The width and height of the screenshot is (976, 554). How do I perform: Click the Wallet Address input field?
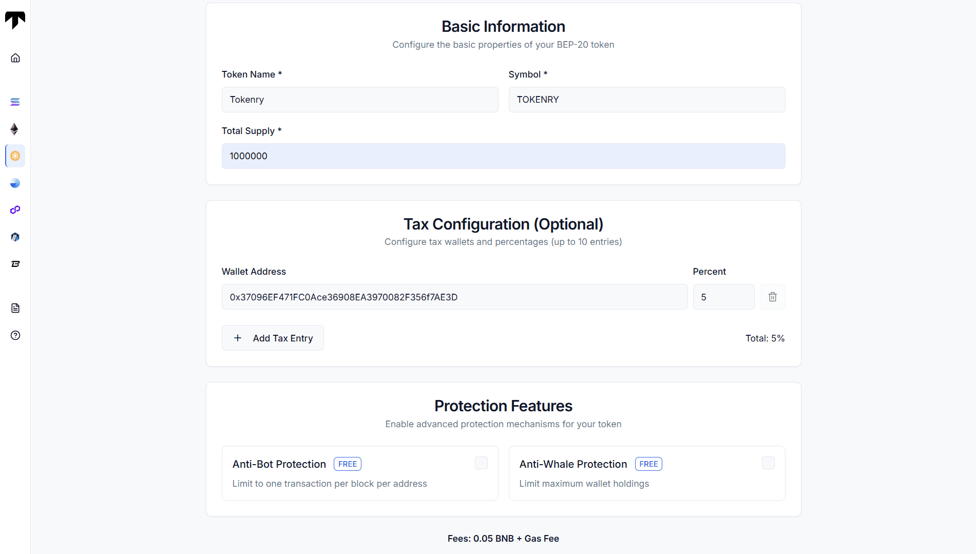tap(454, 297)
